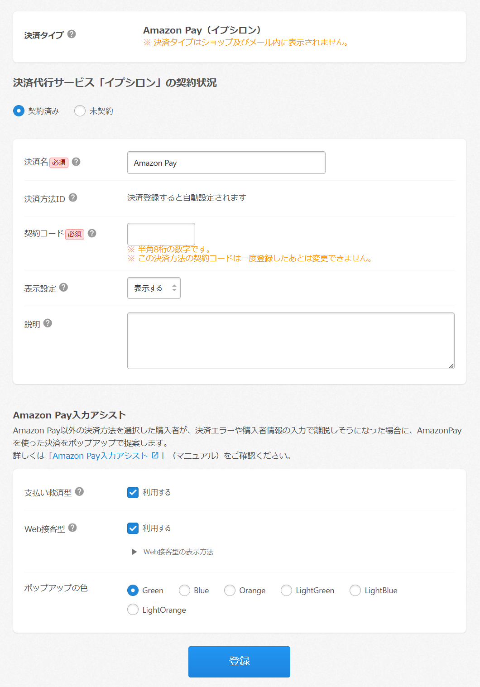
Task: Expand Web接客型の表示方法 details
Action: [x=173, y=552]
